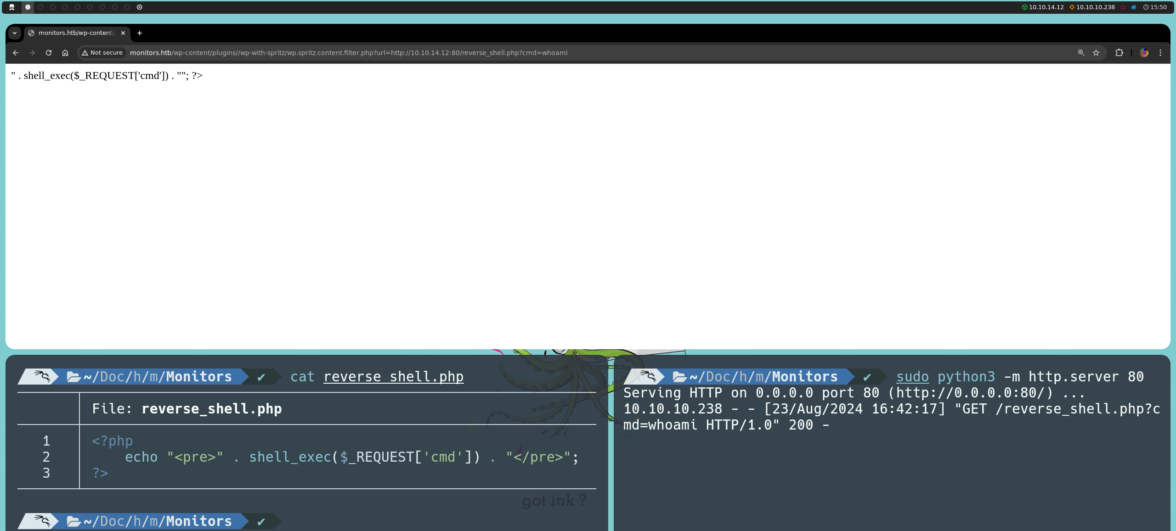
Task: Bookmark this page with the star
Action: (1096, 53)
